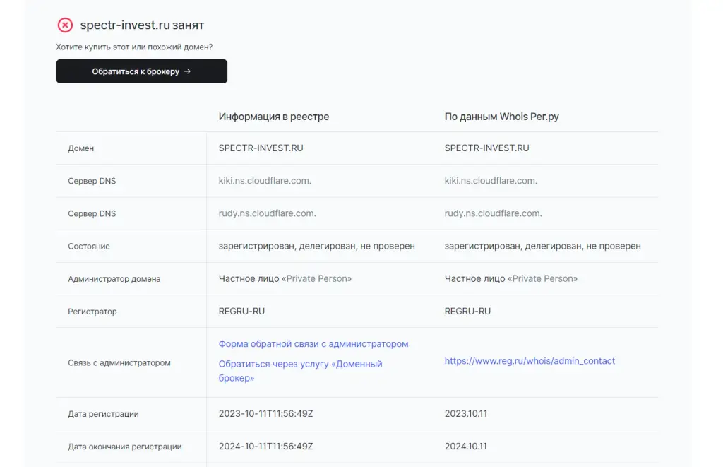
Task: Click the red cross status icon beside spectr-invest.ru
Action: coord(65,25)
